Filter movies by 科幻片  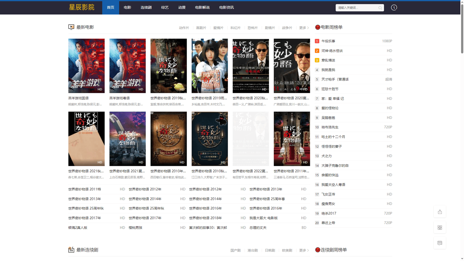(236, 28)
